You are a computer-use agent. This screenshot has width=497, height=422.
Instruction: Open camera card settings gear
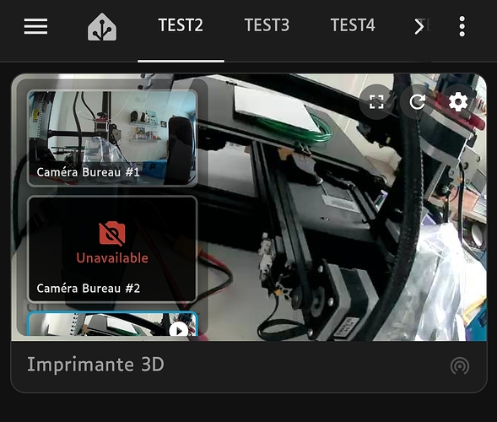click(x=458, y=102)
